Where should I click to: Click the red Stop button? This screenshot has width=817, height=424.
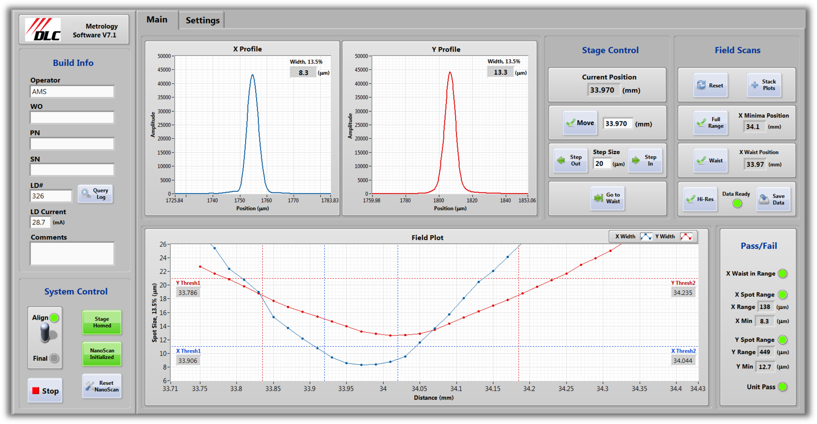click(x=45, y=391)
